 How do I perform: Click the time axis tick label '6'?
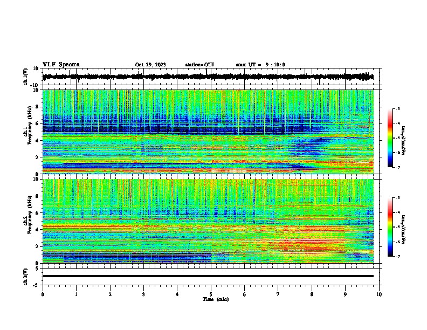point(245,294)
